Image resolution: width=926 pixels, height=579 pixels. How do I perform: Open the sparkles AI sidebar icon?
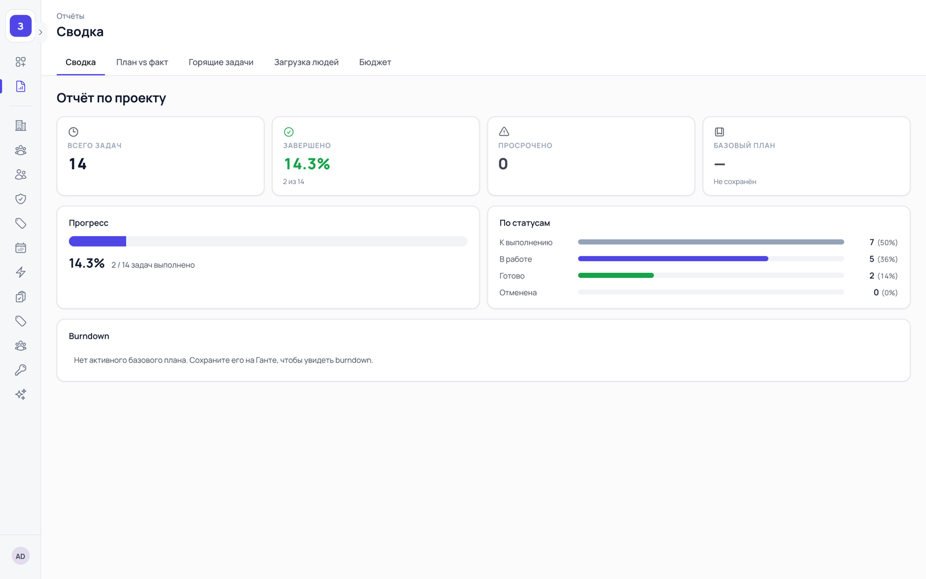tap(20, 394)
